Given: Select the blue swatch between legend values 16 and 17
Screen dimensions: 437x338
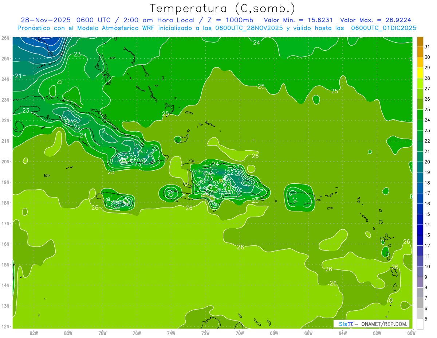Looking at the screenshot, I should (420, 199).
